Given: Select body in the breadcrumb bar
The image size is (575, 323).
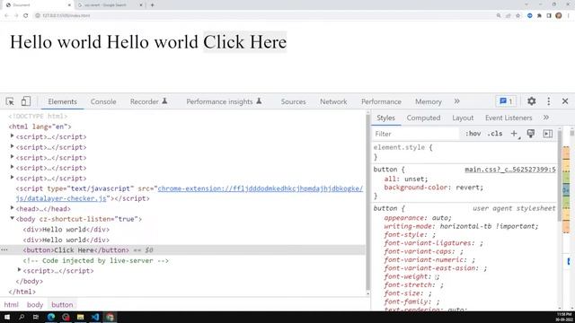Looking at the screenshot, I should 35,305.
